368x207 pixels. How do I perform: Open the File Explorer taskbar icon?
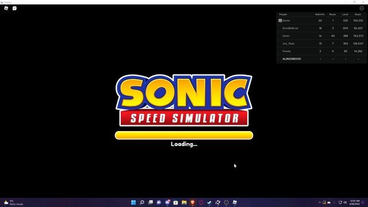(184, 202)
